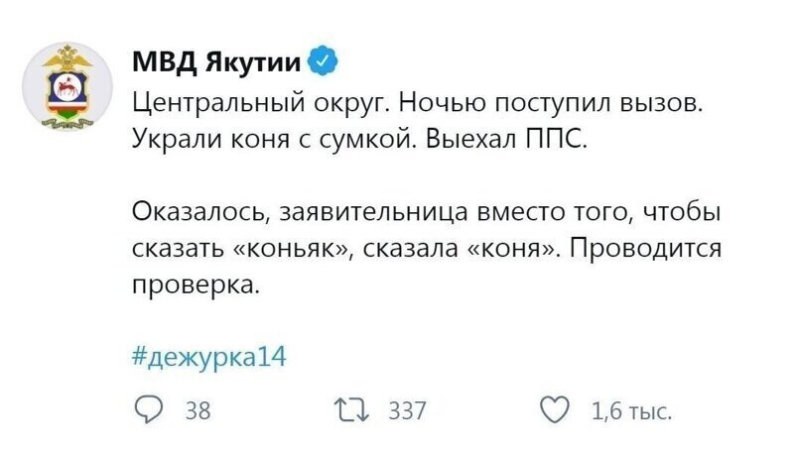Click the final word проверка
The width and height of the screenshot is (794, 452).
[196, 286]
